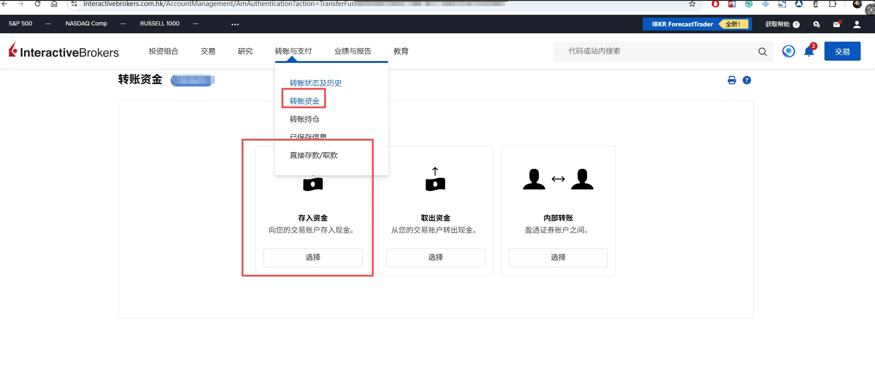Open the IBot assistant circle icon
Image resolution: width=875 pixels, height=377 pixels.
pos(788,51)
